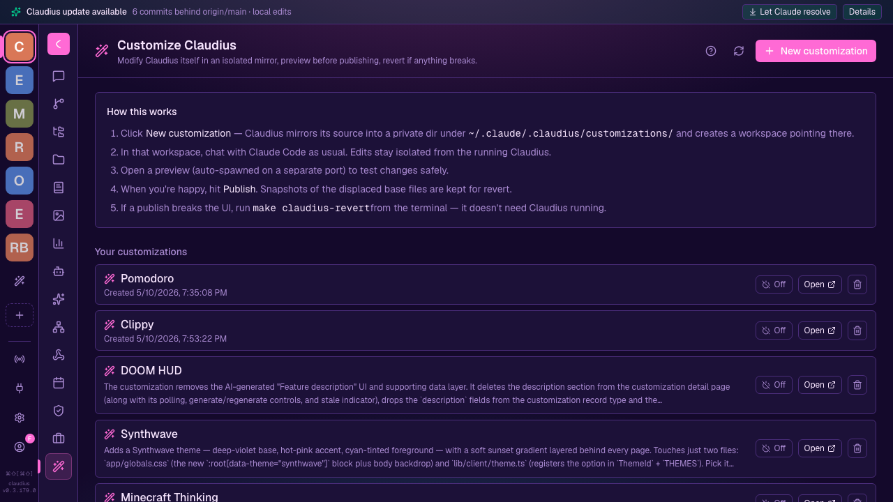Screen dimensions: 893x502
Task: Delete the DOOM HUD customization
Action: click(857, 385)
